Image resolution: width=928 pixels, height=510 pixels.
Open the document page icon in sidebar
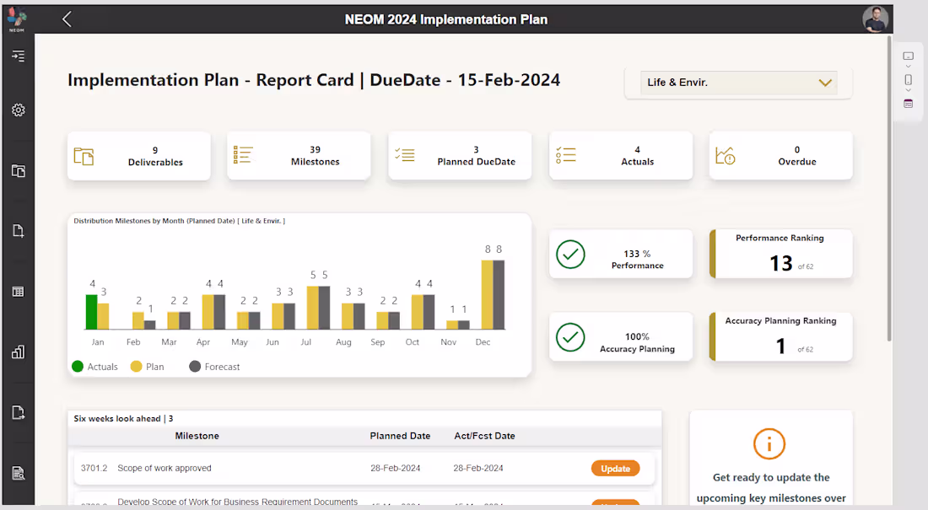coord(19,230)
